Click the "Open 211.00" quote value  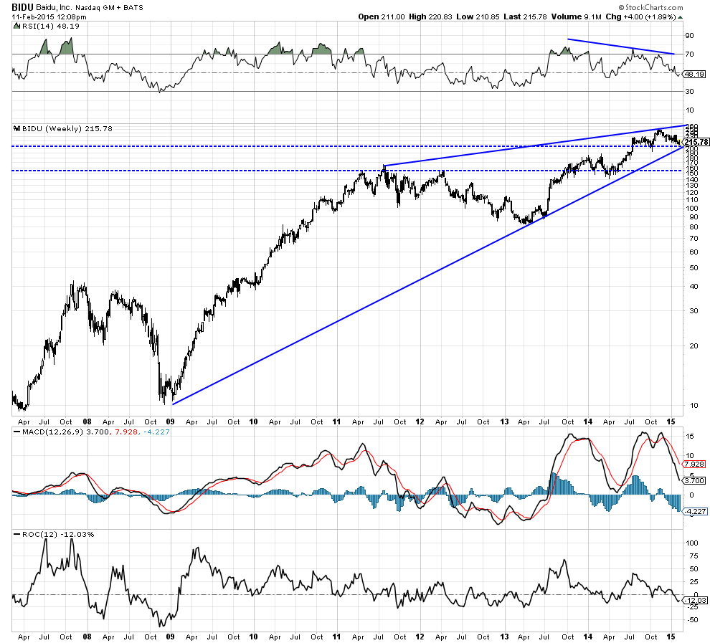pyautogui.click(x=382, y=16)
